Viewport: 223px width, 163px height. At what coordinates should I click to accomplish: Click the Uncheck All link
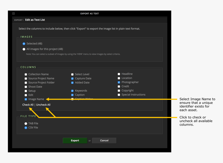43,105
